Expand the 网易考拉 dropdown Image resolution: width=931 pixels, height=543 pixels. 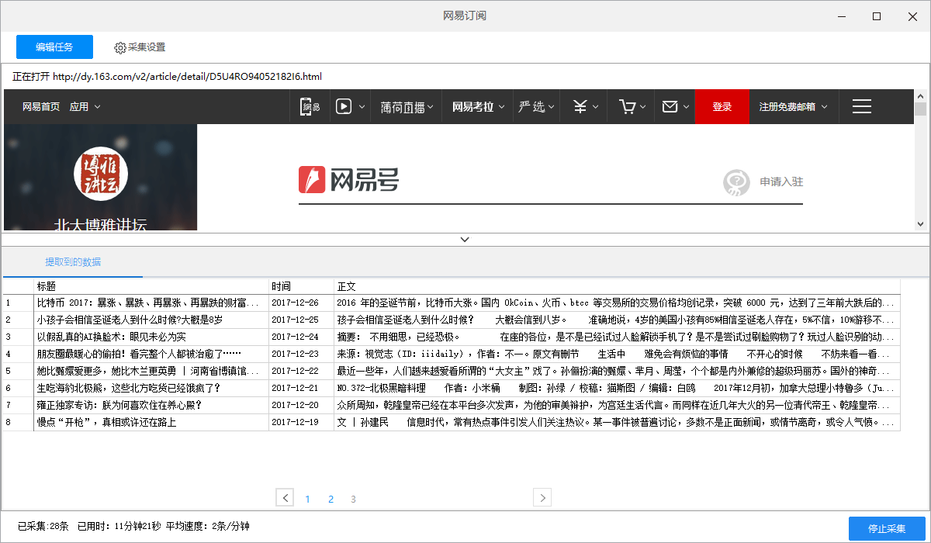[x=479, y=107]
